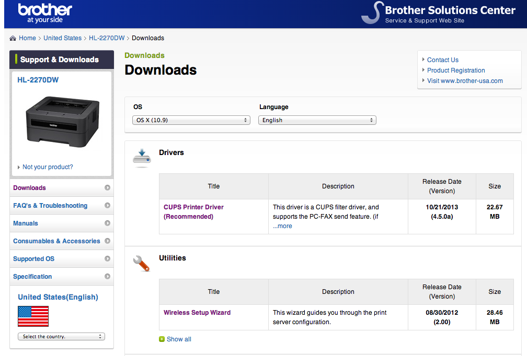This screenshot has height=356, width=527.
Task: Click the United States flag image
Action: [x=33, y=316]
